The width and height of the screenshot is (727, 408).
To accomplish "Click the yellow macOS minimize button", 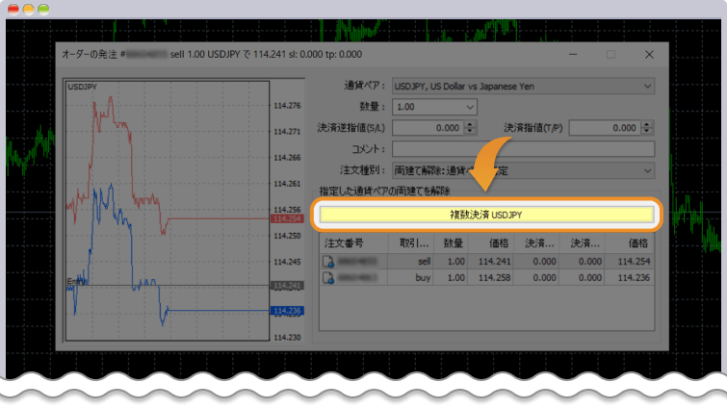I will click(x=28, y=9).
